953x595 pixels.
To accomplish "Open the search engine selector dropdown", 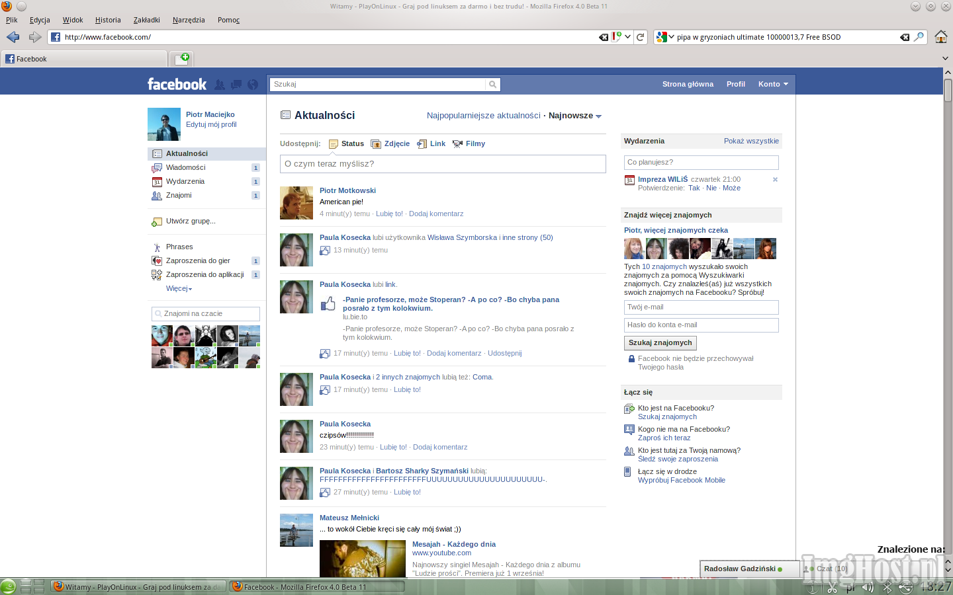I will 665,37.
